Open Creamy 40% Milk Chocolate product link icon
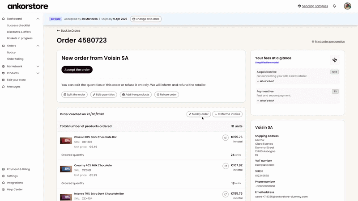Viewport: 358px width, 201px height. 226,166
